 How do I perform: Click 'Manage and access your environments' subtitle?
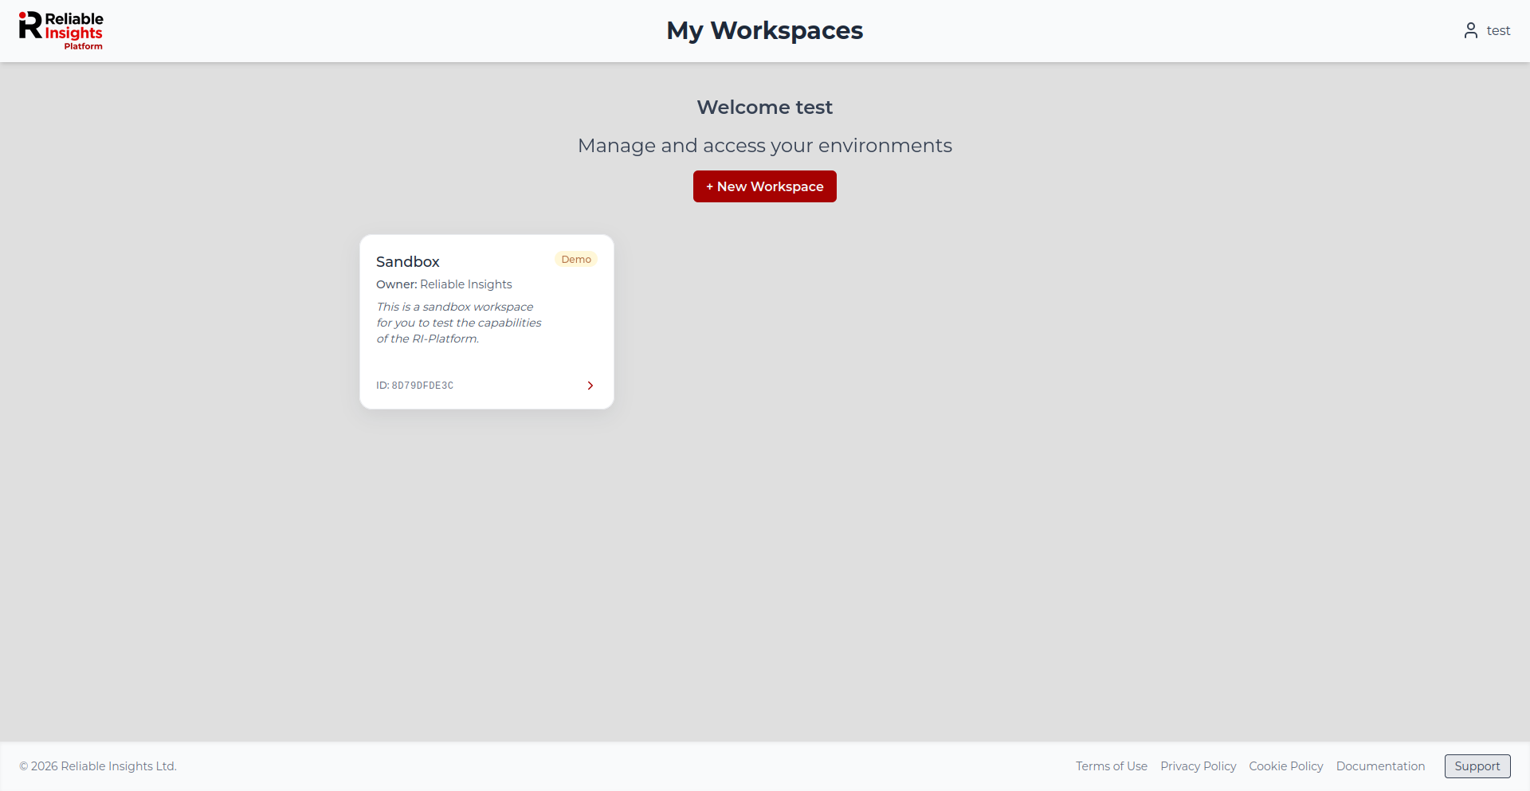[x=765, y=146]
